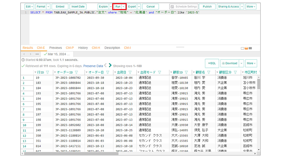The height and width of the screenshot is (158, 281).
Task: Switch to the Previews tab
Action: 56,48
